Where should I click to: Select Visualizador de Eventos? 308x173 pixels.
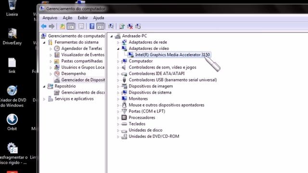click(83, 55)
